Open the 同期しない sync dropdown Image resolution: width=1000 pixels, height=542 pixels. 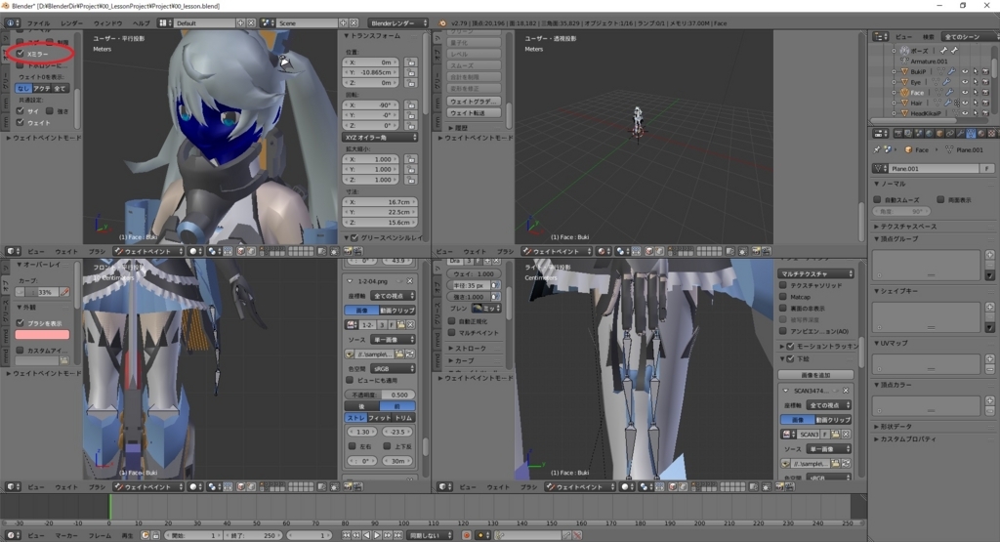pos(431,535)
